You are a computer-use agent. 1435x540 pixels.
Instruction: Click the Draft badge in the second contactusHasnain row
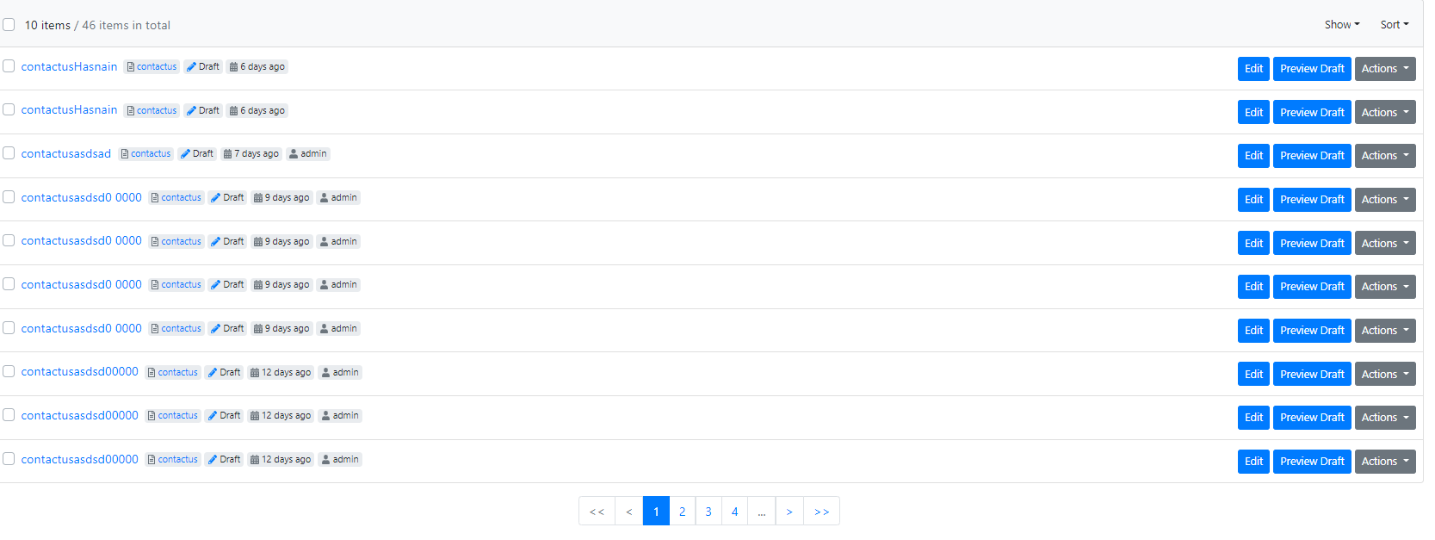[203, 111]
